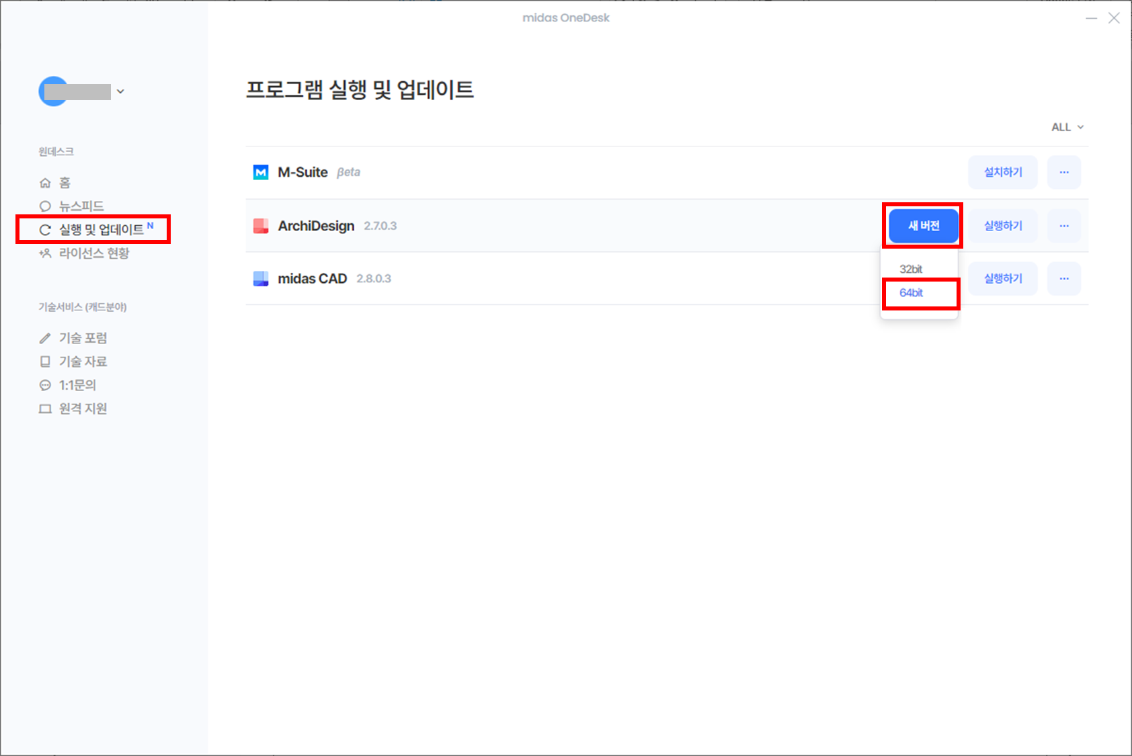The width and height of the screenshot is (1132, 756).
Task: Open more options for midas CAD
Action: click(x=1064, y=278)
